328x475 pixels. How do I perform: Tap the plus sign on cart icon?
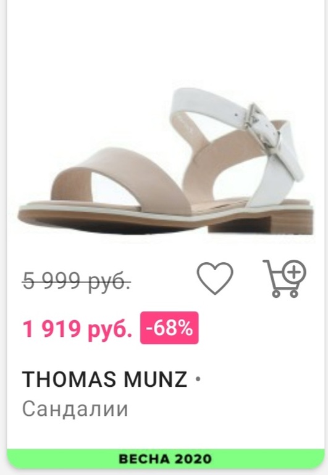(293, 272)
